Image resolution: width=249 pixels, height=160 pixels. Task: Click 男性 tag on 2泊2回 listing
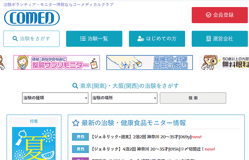click(81, 137)
